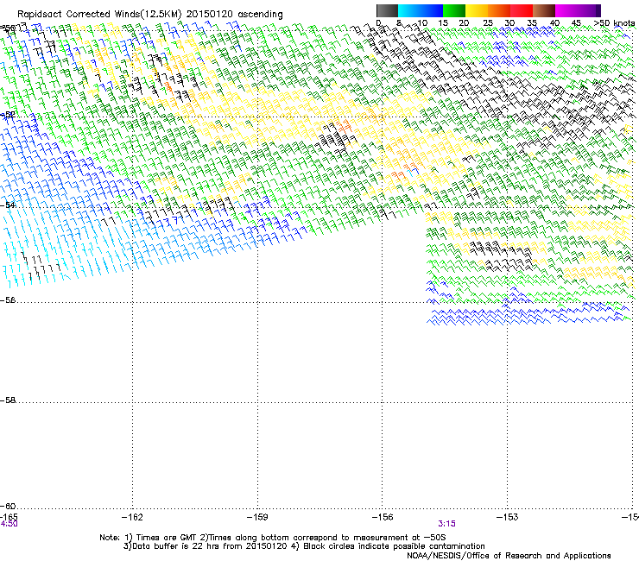Click the gray 0-5 knots color swatch
Screen dimensions: 639x561
tap(387, 10)
